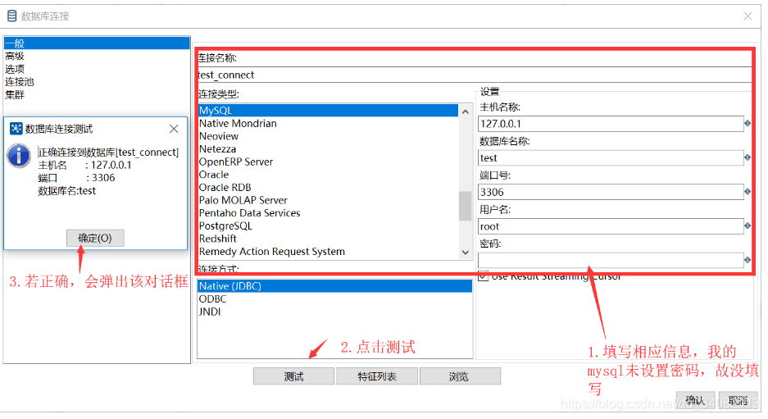Click the 取消 button
Image resolution: width=768 pixels, height=419 pixels.
coord(738,400)
